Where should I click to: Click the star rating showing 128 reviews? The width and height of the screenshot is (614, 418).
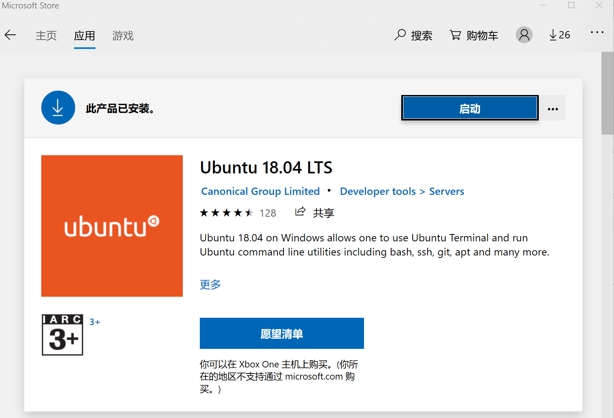[238, 212]
